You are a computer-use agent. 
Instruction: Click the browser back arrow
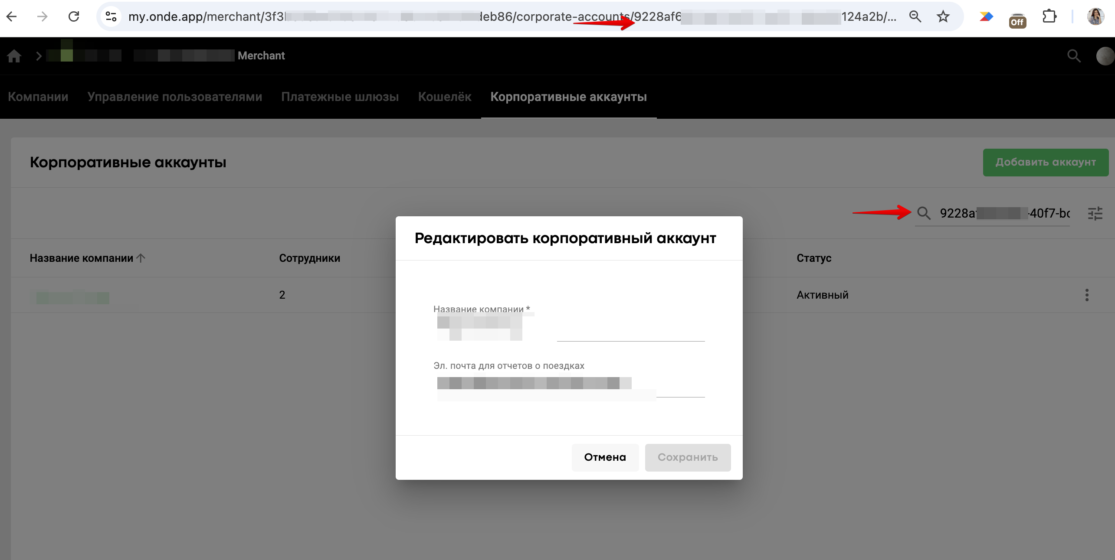pyautogui.click(x=12, y=16)
